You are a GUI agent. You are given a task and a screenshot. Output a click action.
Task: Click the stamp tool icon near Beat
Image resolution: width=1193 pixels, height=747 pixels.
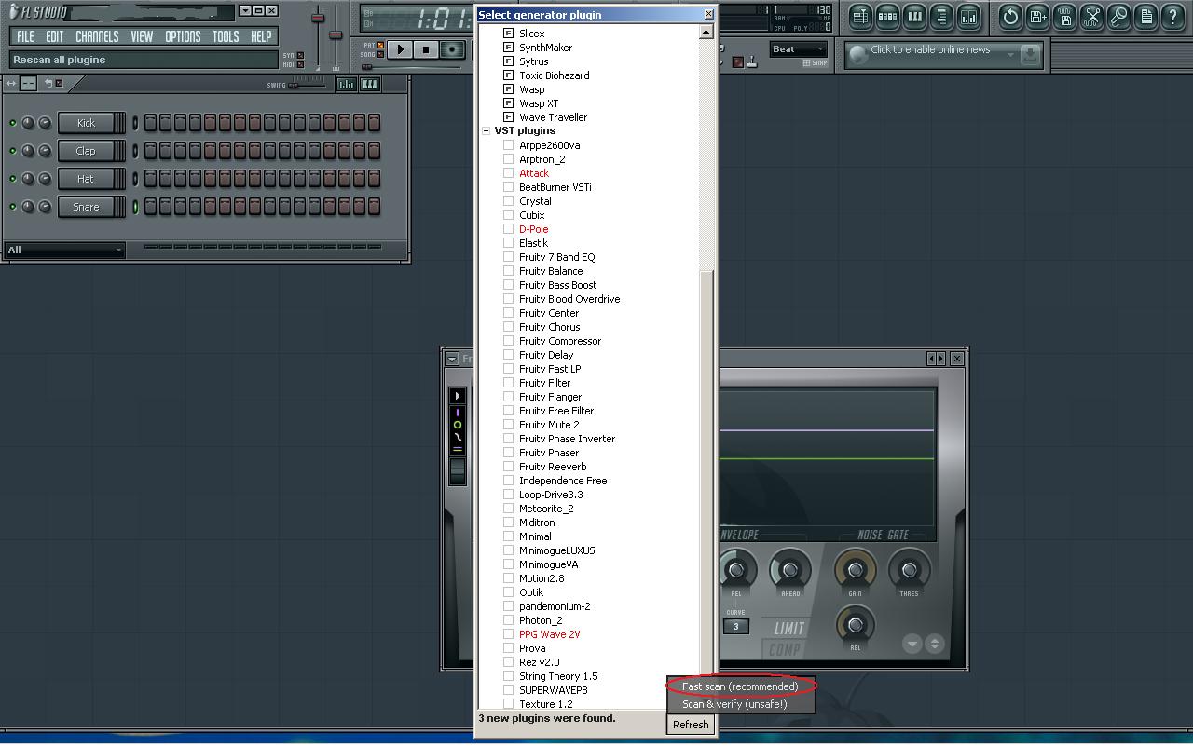pyautogui.click(x=752, y=62)
